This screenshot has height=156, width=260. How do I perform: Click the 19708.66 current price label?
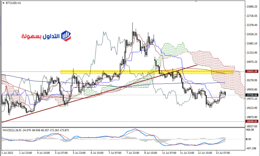(252, 95)
